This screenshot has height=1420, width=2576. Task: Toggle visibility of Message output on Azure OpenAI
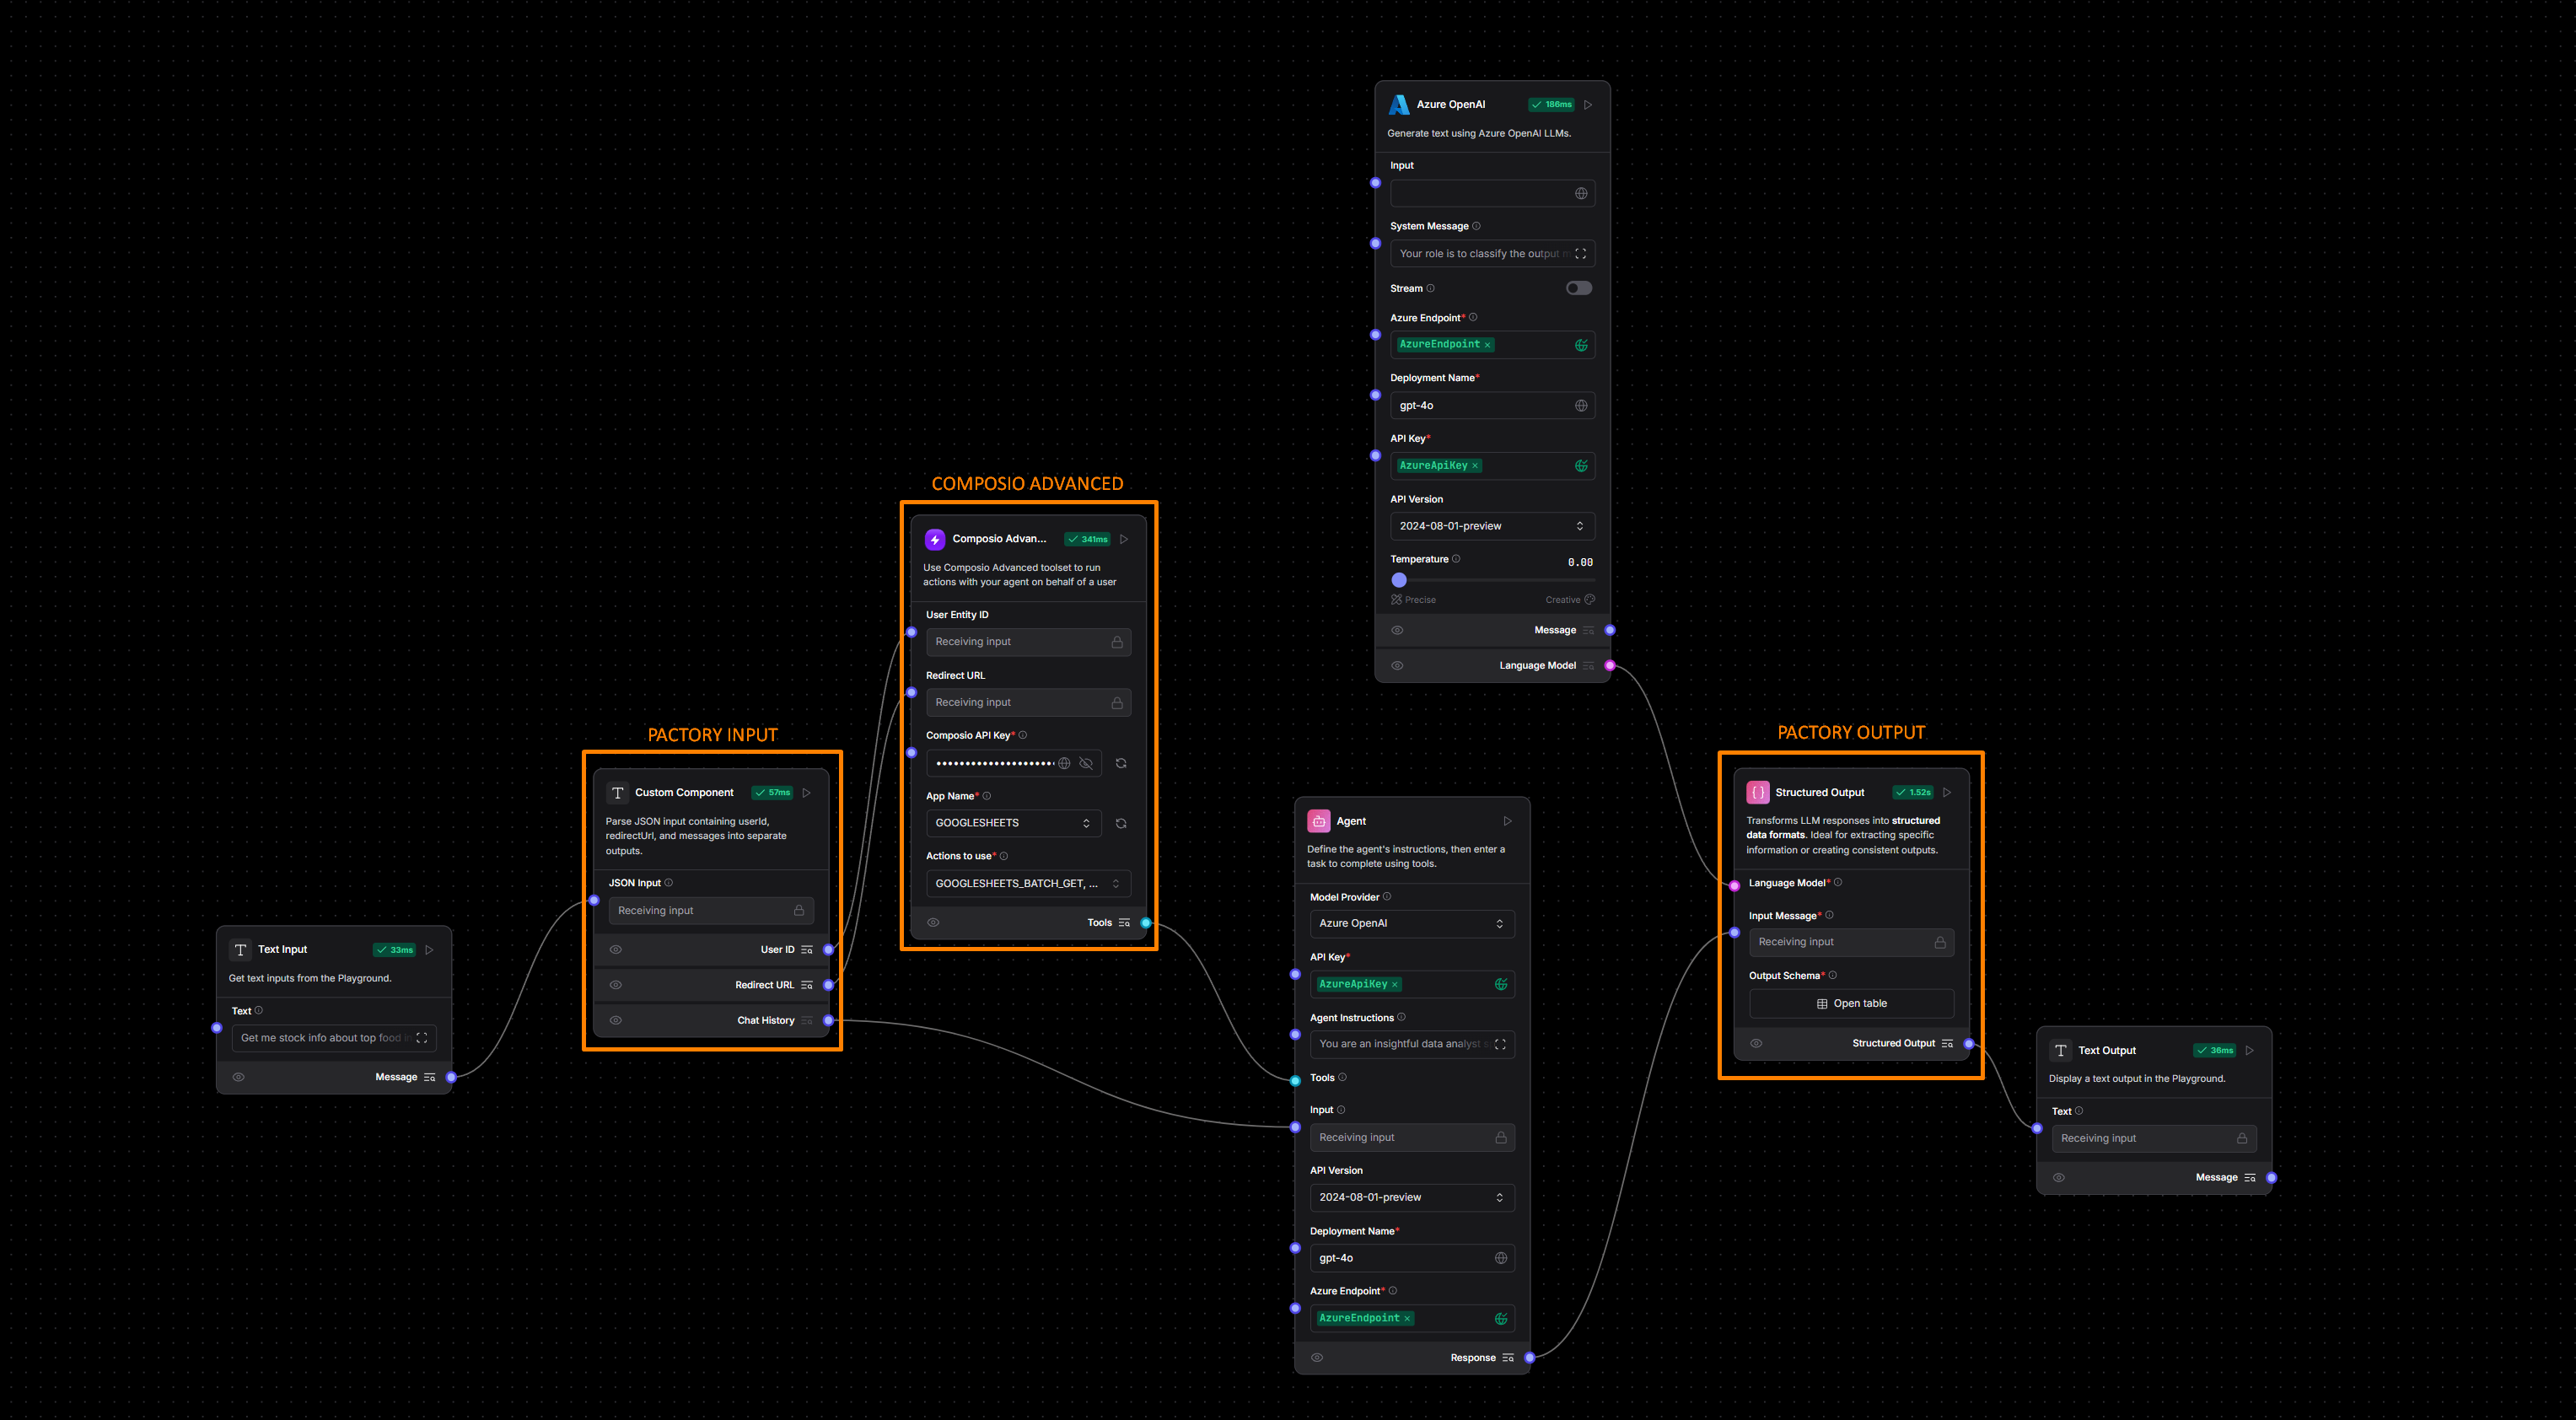click(1397, 630)
